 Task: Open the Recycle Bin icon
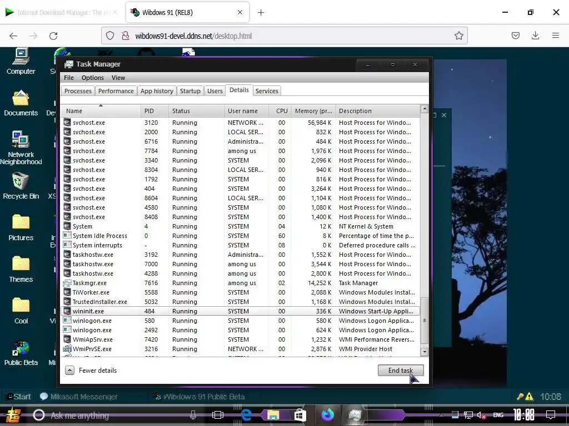(21, 181)
